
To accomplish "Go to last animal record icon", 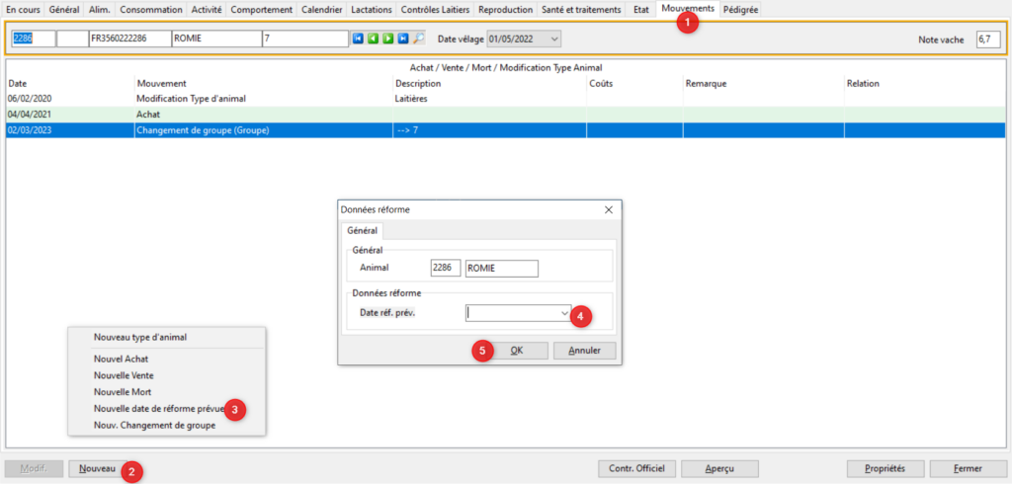I will point(403,39).
